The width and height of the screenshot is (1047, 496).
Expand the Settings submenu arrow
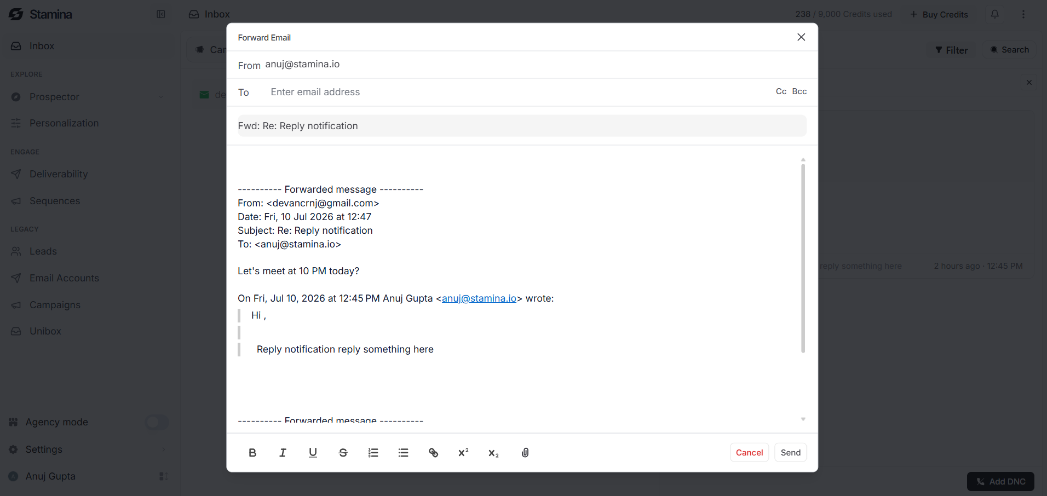(x=163, y=449)
